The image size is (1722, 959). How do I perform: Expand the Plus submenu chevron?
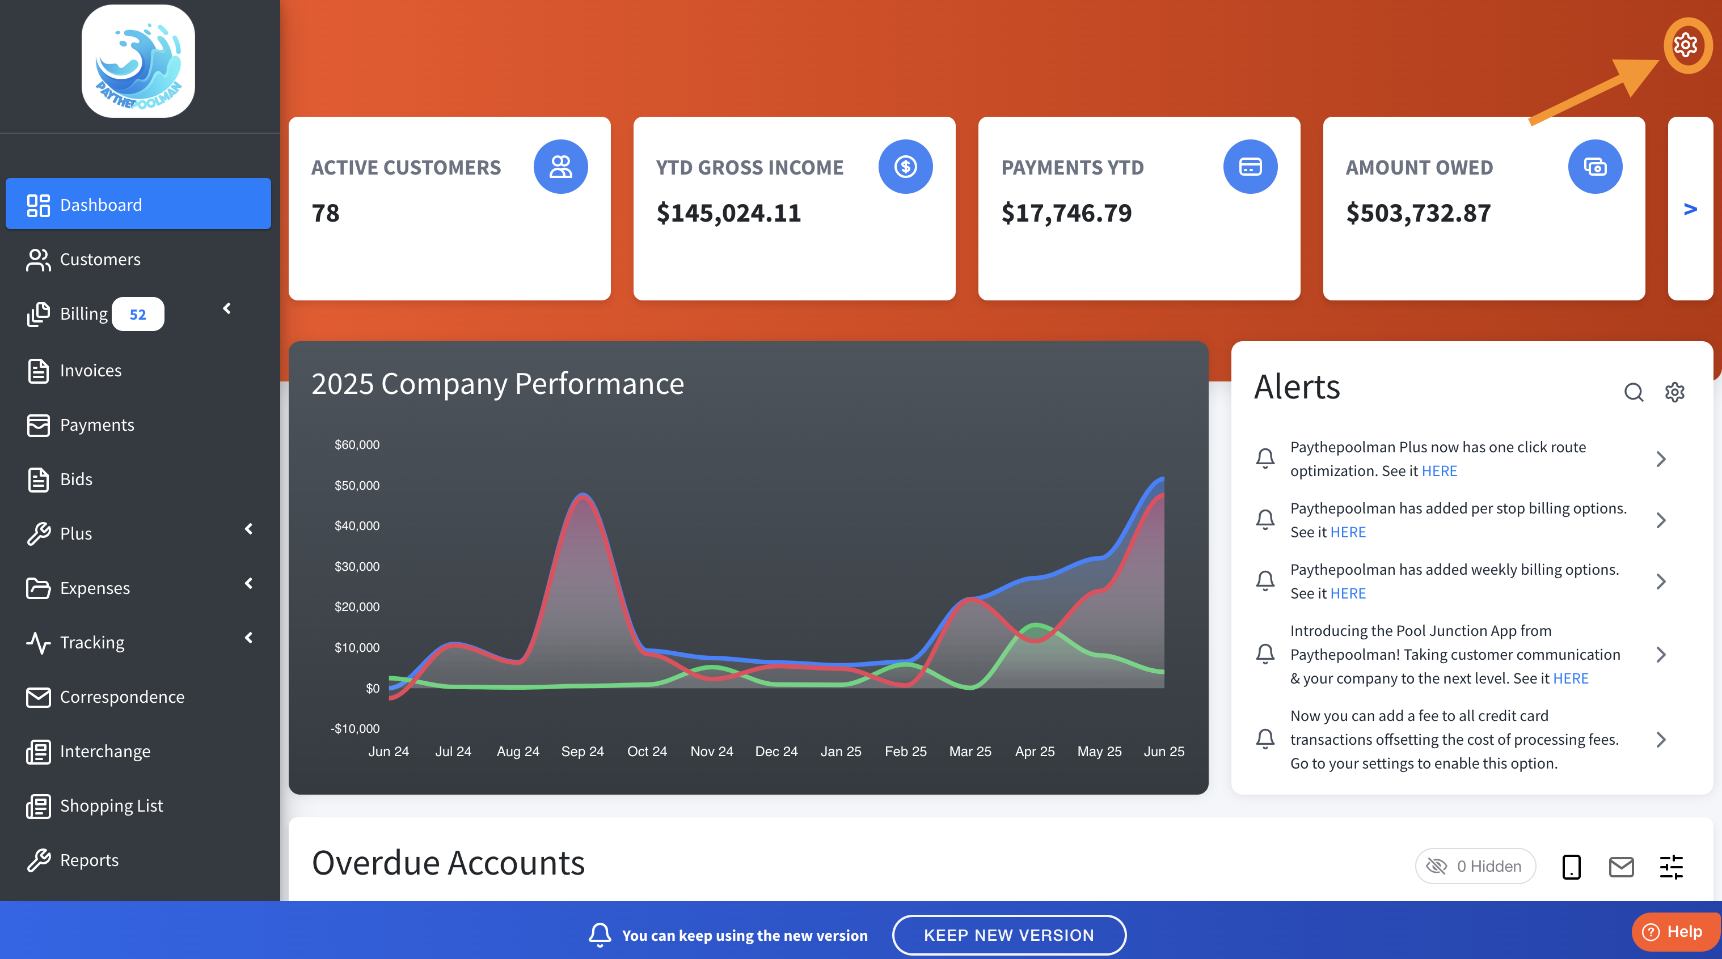point(248,529)
